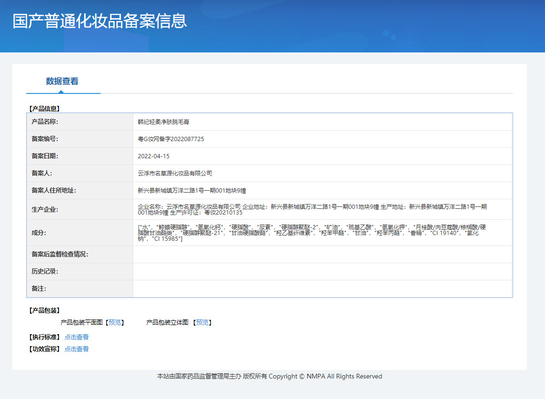Click 预览 link for 产品包装平面图

click(115, 323)
